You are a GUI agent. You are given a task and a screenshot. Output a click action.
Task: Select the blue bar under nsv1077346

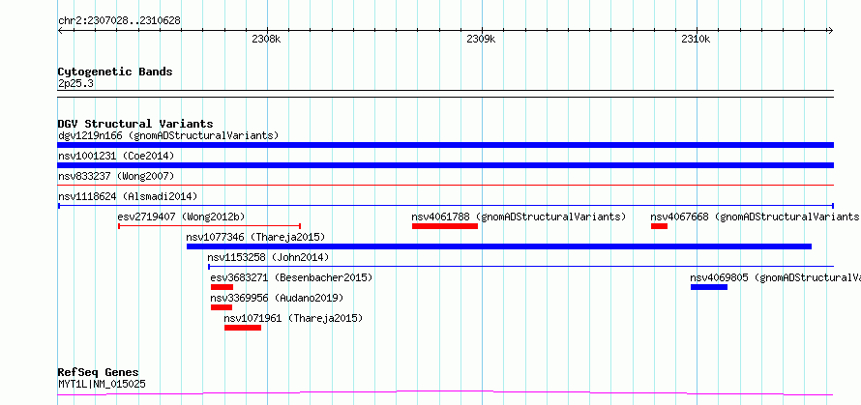[499, 246]
